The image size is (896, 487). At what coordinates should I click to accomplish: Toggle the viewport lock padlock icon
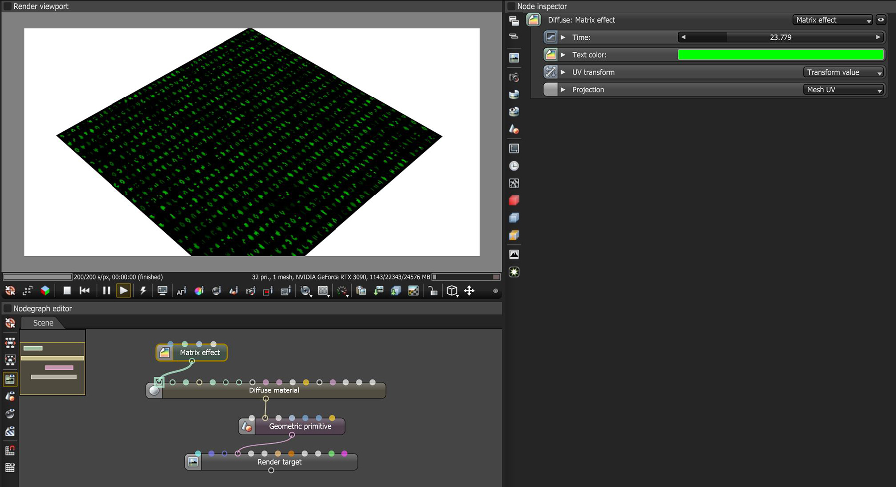(x=433, y=291)
